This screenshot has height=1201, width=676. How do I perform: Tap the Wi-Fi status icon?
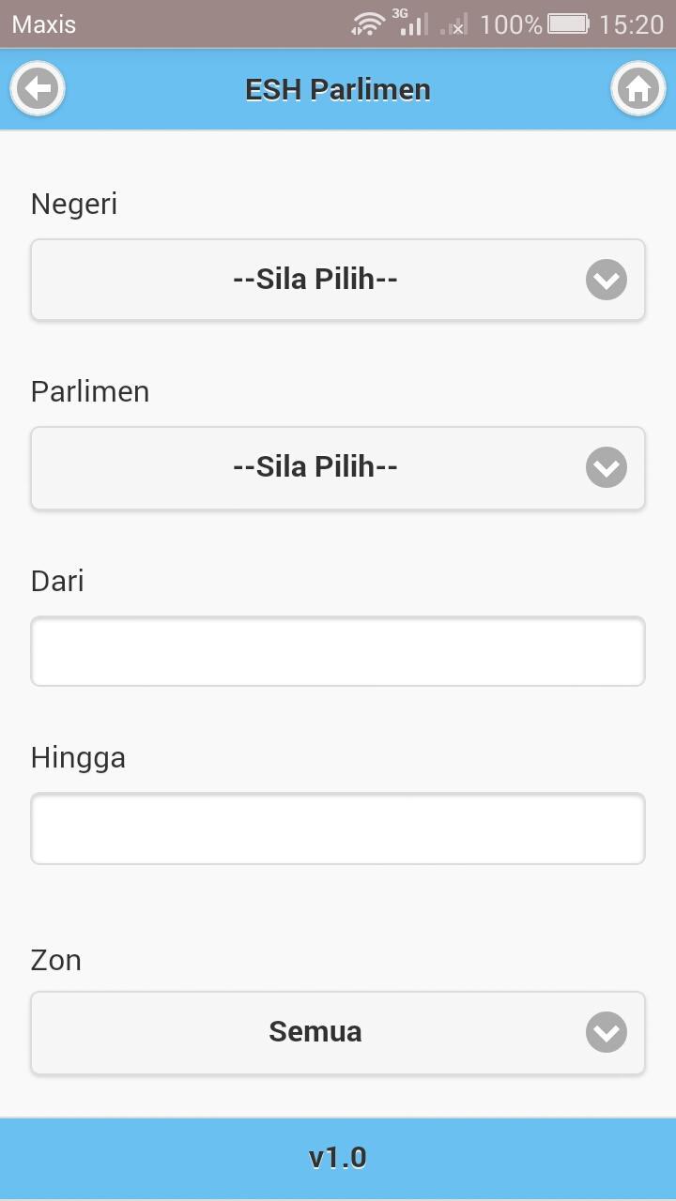click(x=368, y=24)
